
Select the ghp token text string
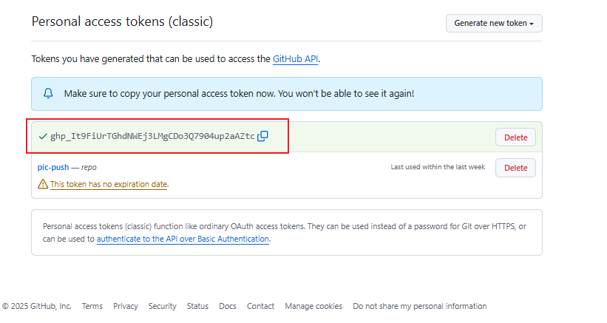click(x=152, y=137)
